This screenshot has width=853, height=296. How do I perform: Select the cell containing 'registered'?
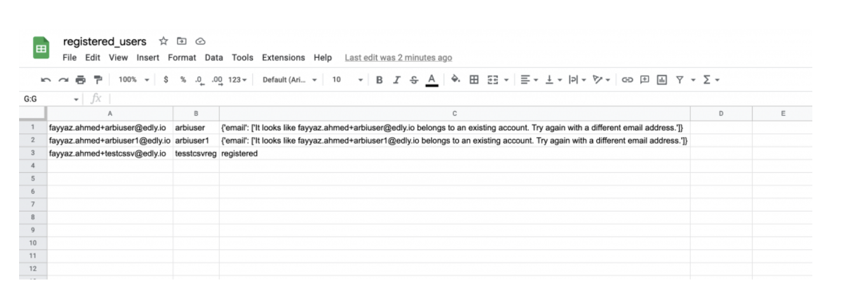pos(454,153)
